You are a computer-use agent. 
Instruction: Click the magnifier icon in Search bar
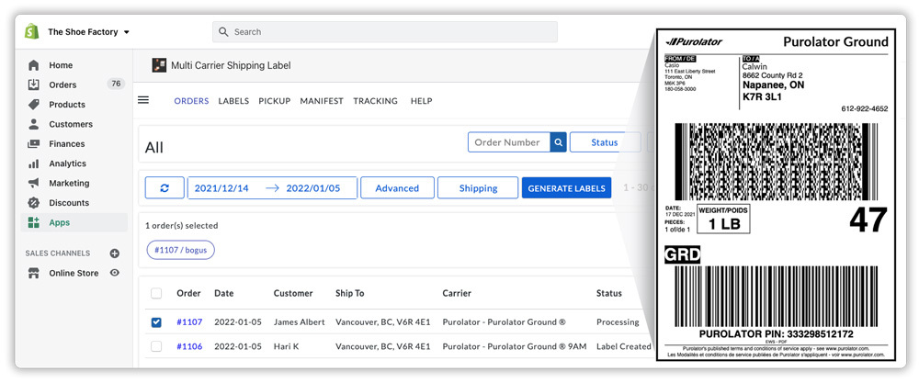223,31
